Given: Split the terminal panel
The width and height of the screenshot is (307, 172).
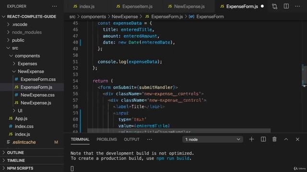Looking at the screenshot, I should pyautogui.click(x=263, y=139).
